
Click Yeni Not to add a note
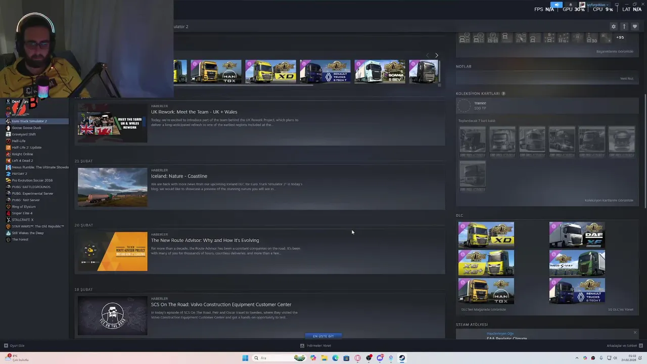(627, 78)
